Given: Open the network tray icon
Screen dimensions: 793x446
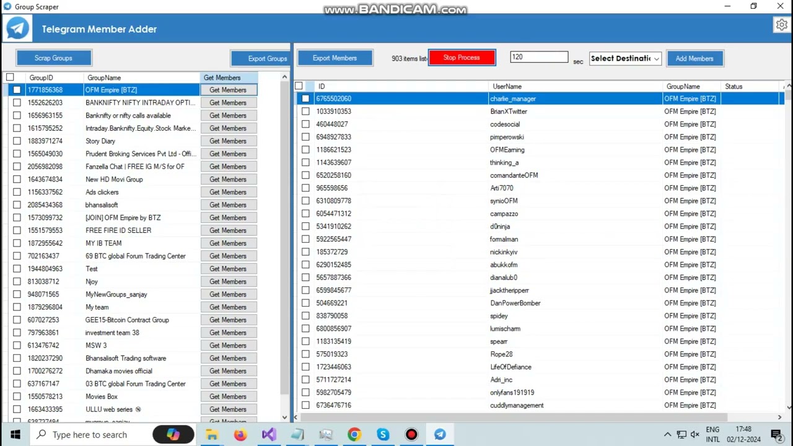Looking at the screenshot, I should pyautogui.click(x=681, y=434).
